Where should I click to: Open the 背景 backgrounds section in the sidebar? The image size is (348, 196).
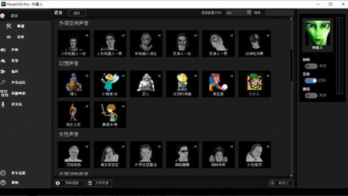click(x=15, y=61)
